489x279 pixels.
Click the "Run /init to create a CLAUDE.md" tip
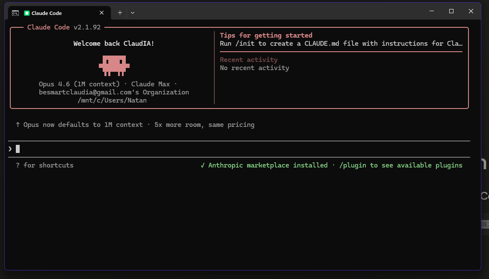pos(341,44)
